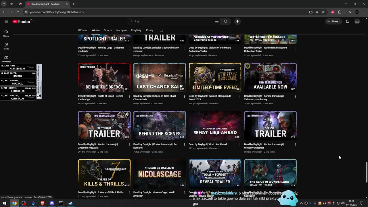Open the Posty channel tab
368x207 pixels.
149,30
